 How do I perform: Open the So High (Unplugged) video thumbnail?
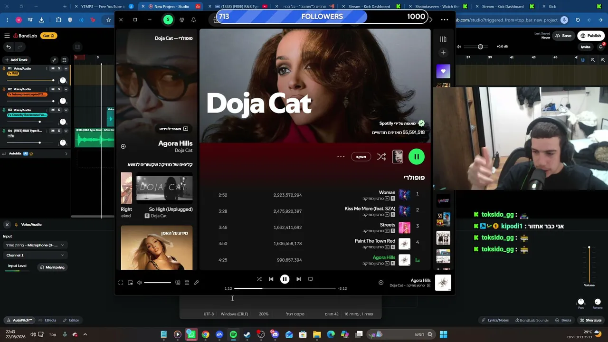(164, 189)
